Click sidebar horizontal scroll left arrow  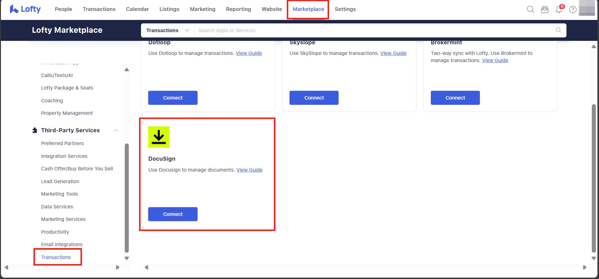pyautogui.click(x=6, y=267)
